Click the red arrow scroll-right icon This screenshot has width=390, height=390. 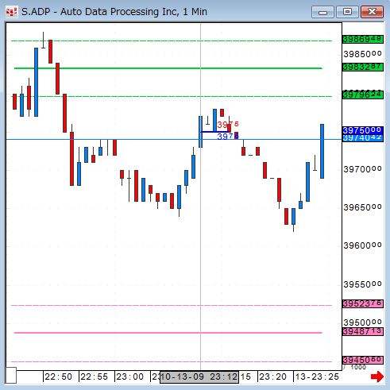(x=377, y=376)
